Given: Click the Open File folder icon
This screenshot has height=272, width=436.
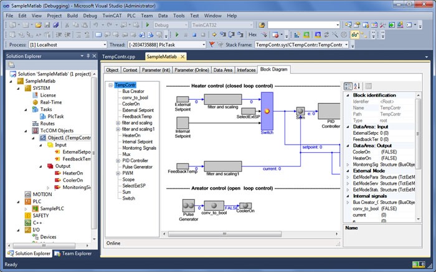Looking at the screenshot, I should tap(39, 25).
